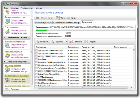Click the Reg Organizer title bar app icon
Image resolution: width=140 pixels, height=98 pixels.
4,4
